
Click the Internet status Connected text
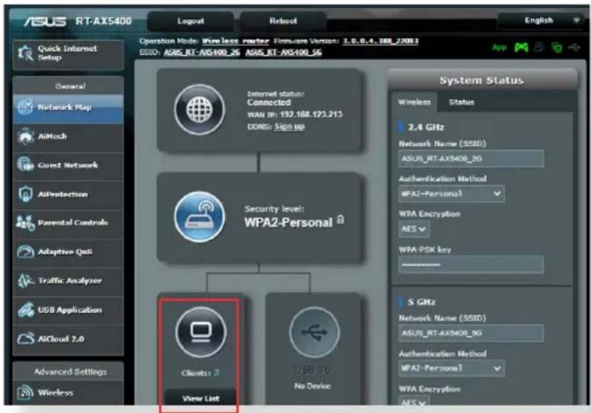[269, 103]
